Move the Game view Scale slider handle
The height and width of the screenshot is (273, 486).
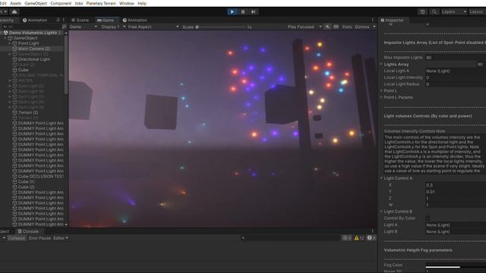tap(197, 27)
